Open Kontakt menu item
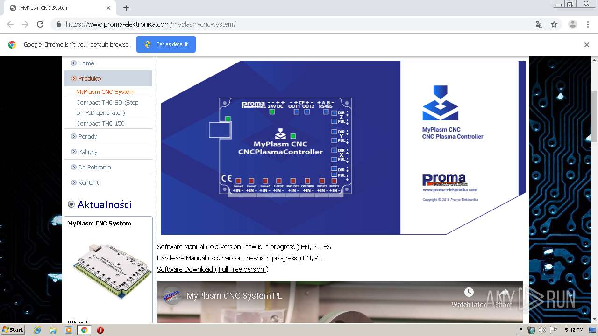The width and height of the screenshot is (598, 336). click(x=88, y=182)
